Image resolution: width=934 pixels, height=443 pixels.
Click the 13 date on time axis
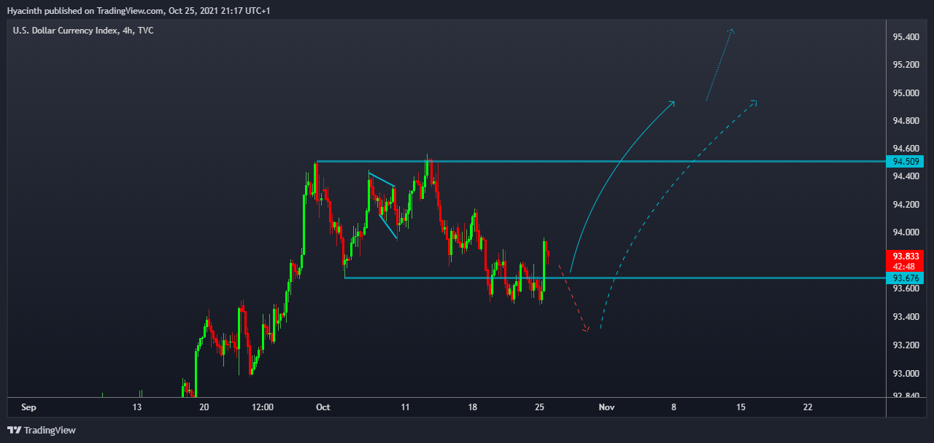[137, 407]
